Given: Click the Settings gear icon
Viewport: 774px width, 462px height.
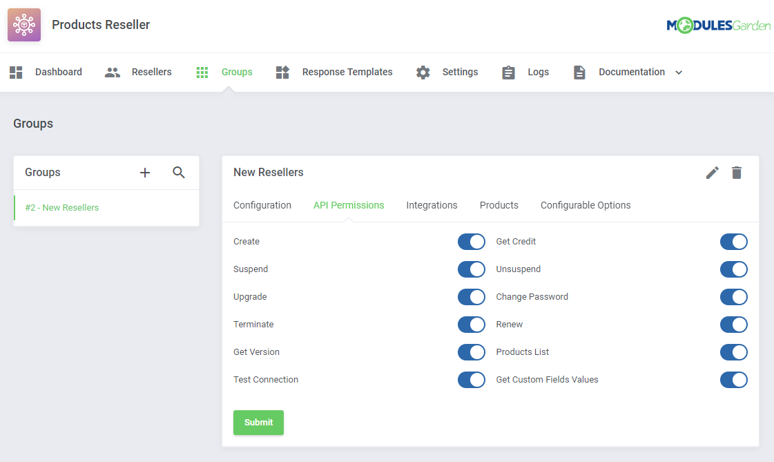Looking at the screenshot, I should point(423,72).
